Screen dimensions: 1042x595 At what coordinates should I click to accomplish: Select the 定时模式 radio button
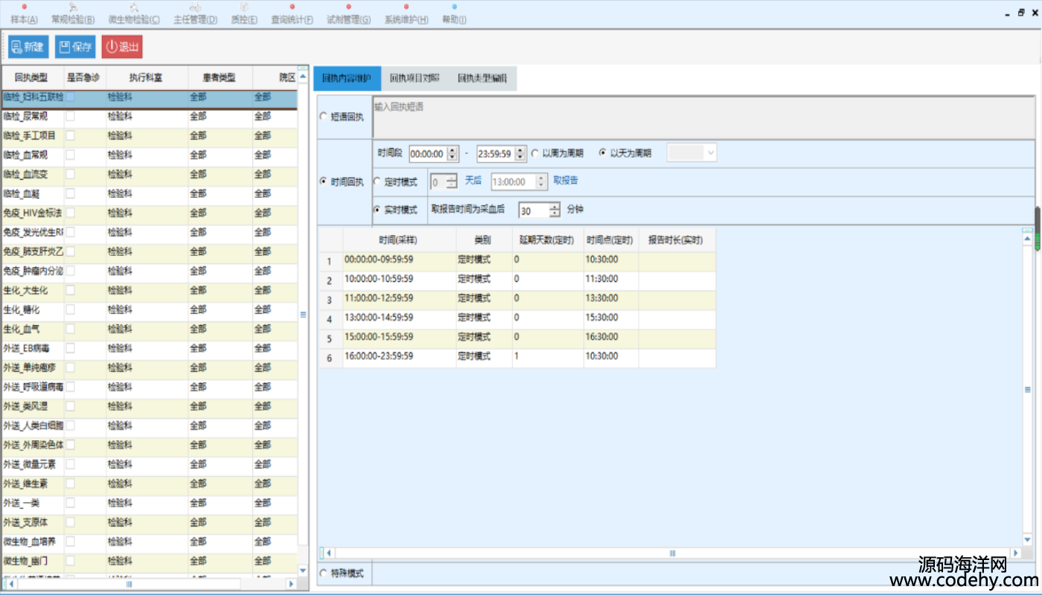click(x=377, y=181)
